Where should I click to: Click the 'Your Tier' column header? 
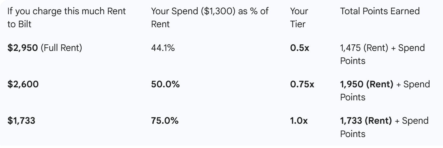point(299,18)
